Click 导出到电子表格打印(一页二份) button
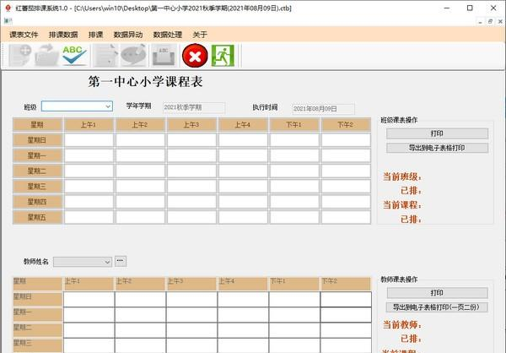The image size is (506, 353). [437, 307]
